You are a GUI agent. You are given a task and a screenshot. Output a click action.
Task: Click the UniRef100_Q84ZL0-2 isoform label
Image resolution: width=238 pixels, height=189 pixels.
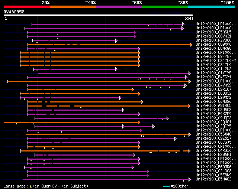point(216,61)
